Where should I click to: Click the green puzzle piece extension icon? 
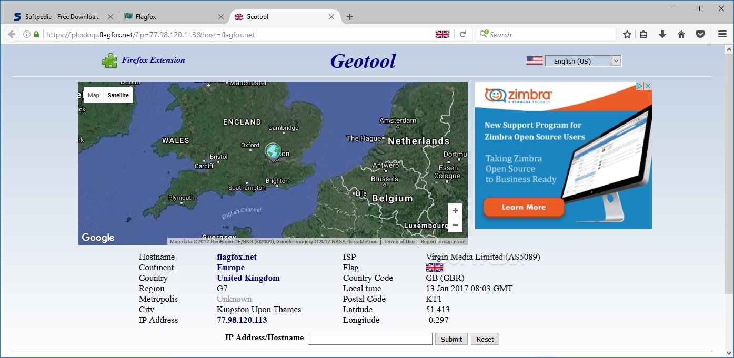point(109,60)
